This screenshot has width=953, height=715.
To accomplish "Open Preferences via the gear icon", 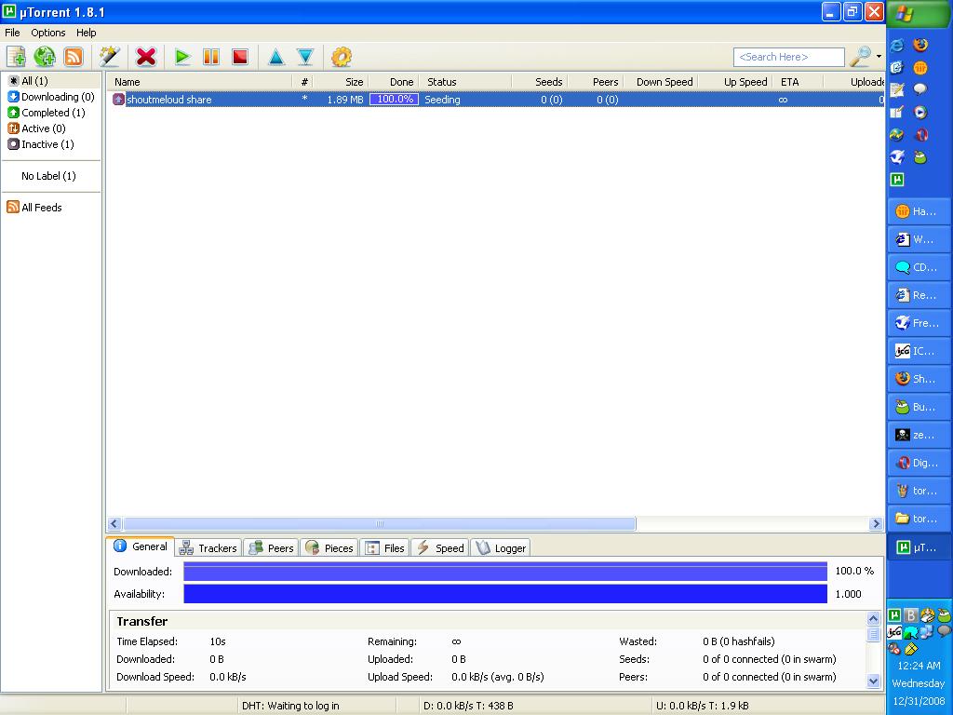I will [341, 57].
